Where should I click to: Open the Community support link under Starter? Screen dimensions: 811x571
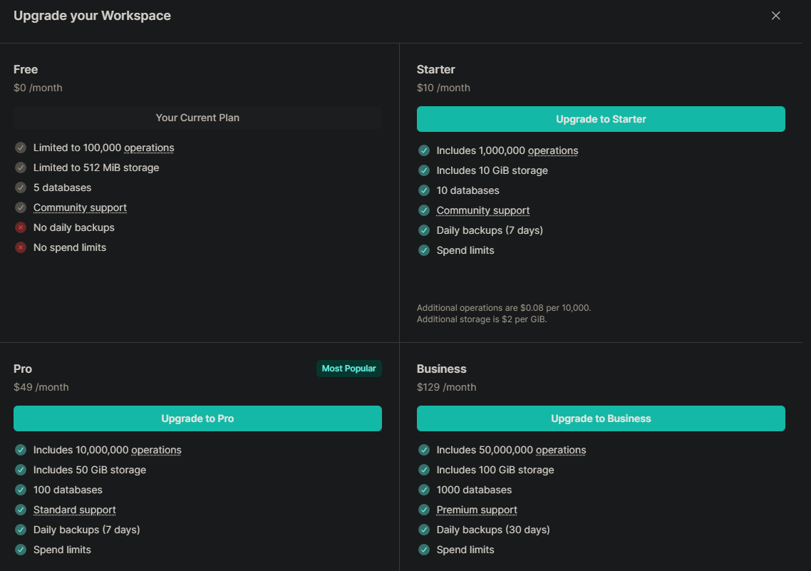coord(482,210)
